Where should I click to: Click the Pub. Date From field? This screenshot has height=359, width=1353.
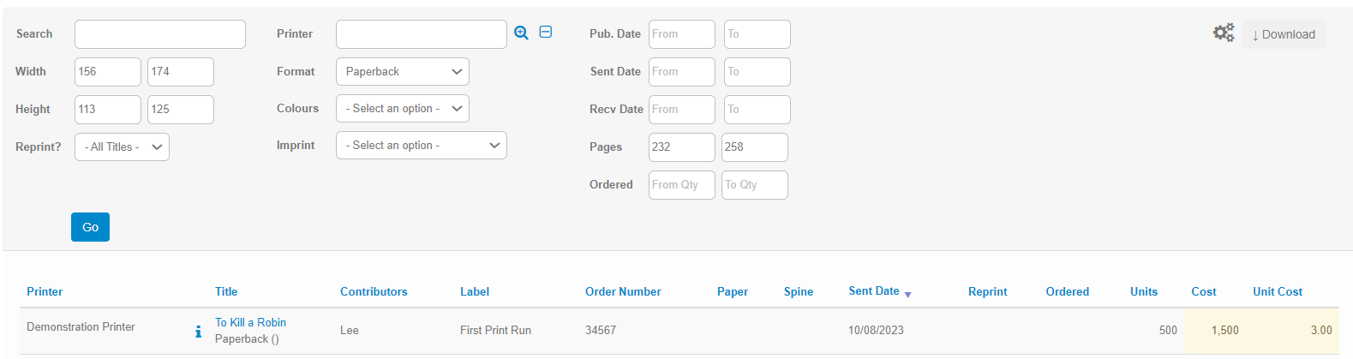click(681, 34)
